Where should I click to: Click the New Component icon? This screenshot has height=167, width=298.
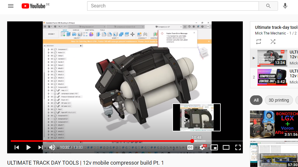click(x=140, y=34)
